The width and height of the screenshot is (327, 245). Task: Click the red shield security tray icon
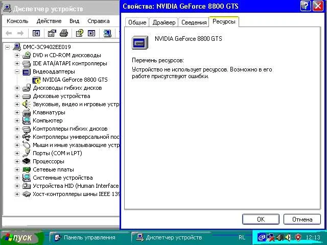pos(298,237)
